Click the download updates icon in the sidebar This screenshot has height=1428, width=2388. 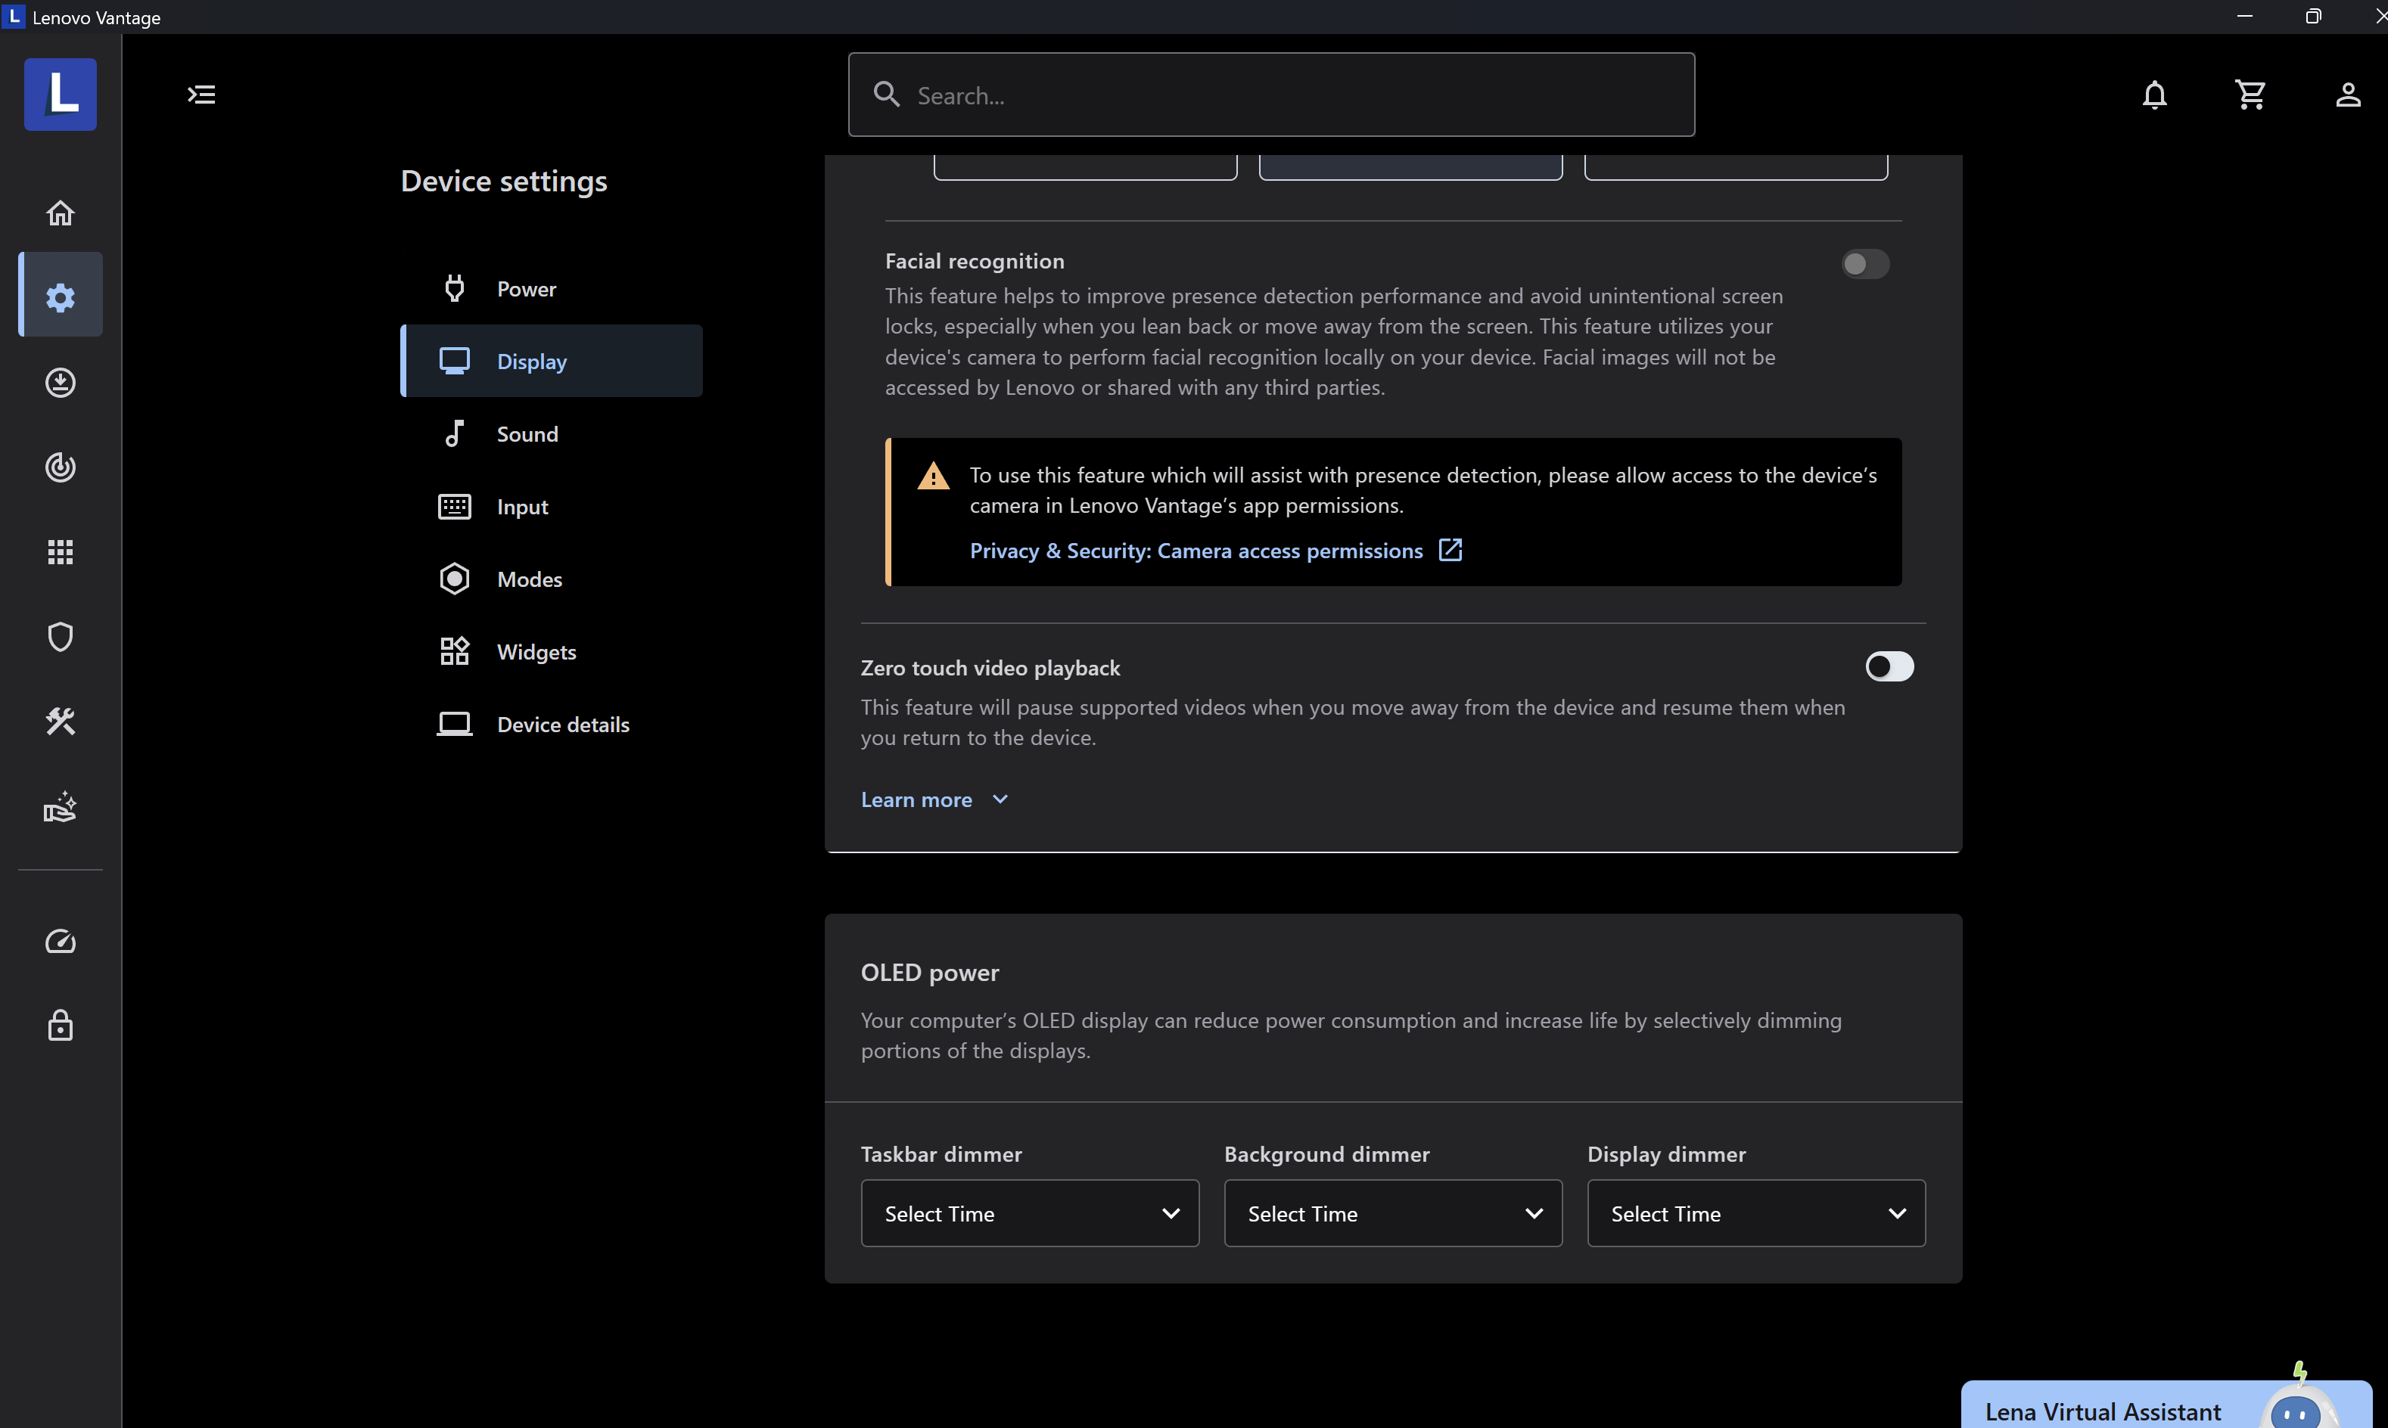pyautogui.click(x=61, y=383)
